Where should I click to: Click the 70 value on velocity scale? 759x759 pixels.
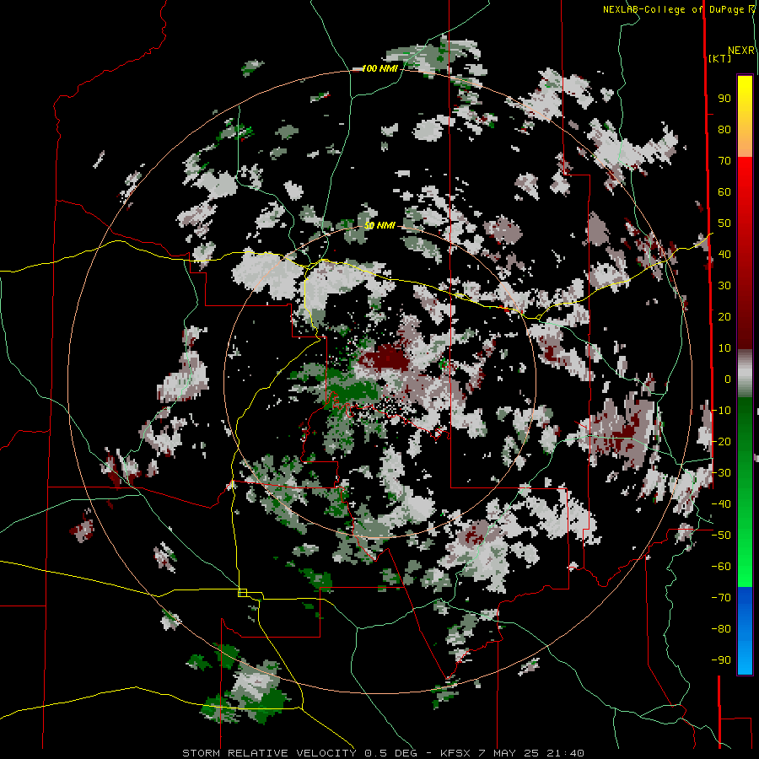pyautogui.click(x=724, y=161)
